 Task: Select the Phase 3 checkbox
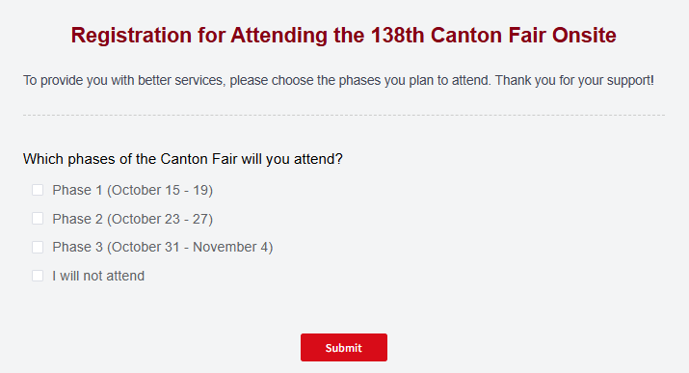(x=38, y=247)
